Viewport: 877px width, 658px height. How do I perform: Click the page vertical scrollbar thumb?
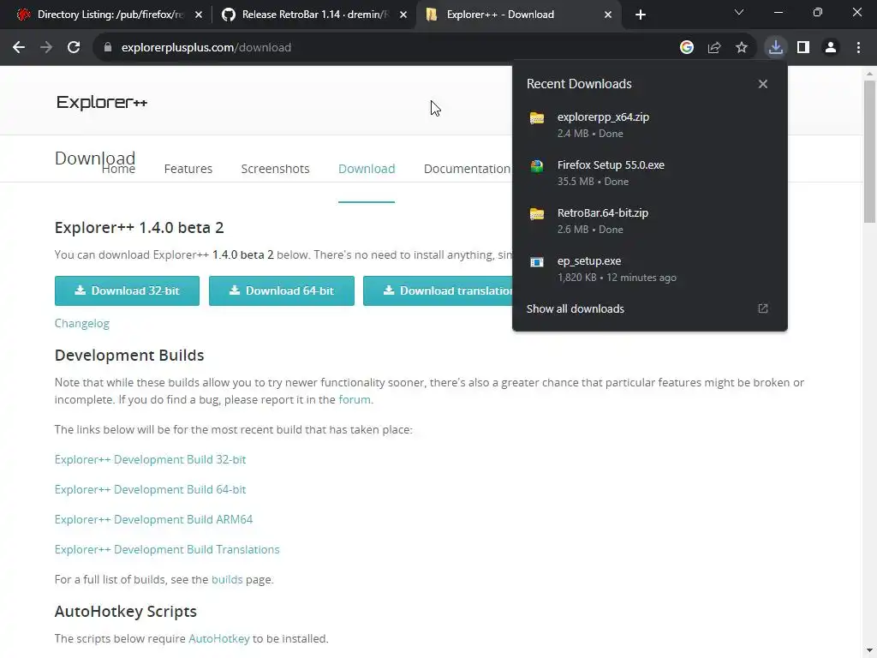click(x=869, y=151)
